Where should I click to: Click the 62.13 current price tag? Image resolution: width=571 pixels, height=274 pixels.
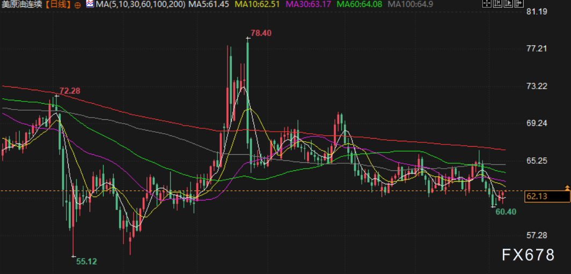547,197
